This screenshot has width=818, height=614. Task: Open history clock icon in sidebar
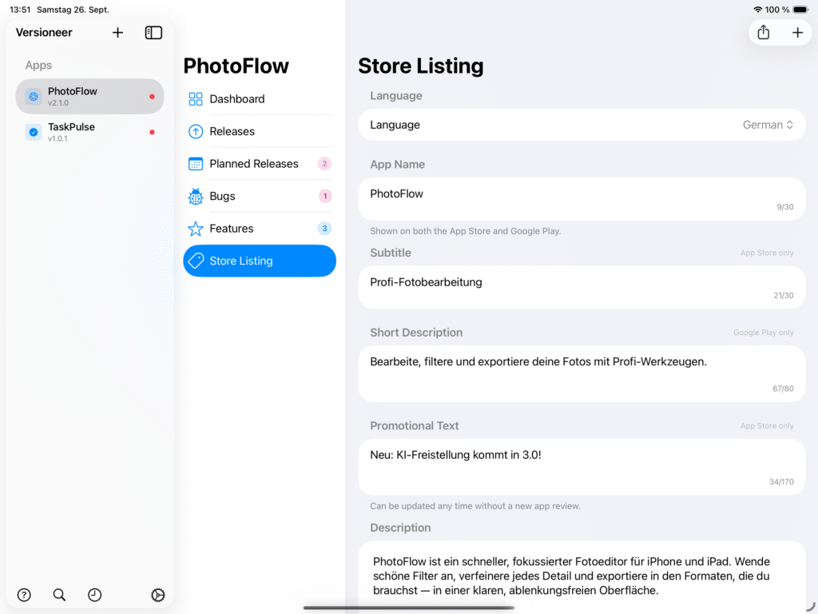click(94, 595)
